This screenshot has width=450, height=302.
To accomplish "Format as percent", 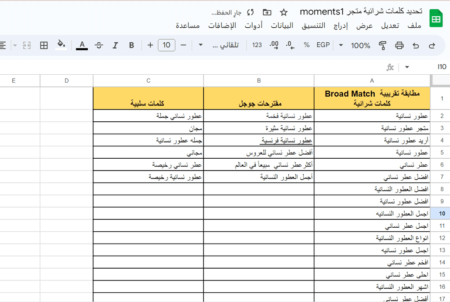I will pyautogui.click(x=307, y=45).
